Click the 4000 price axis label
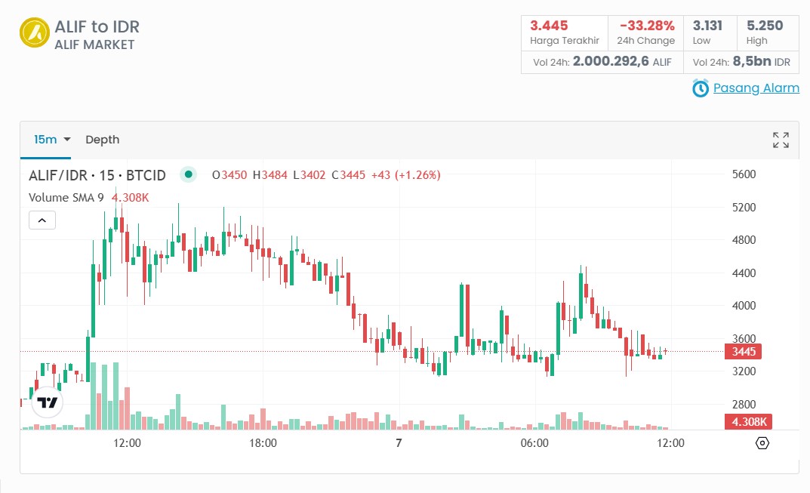 [x=744, y=306]
